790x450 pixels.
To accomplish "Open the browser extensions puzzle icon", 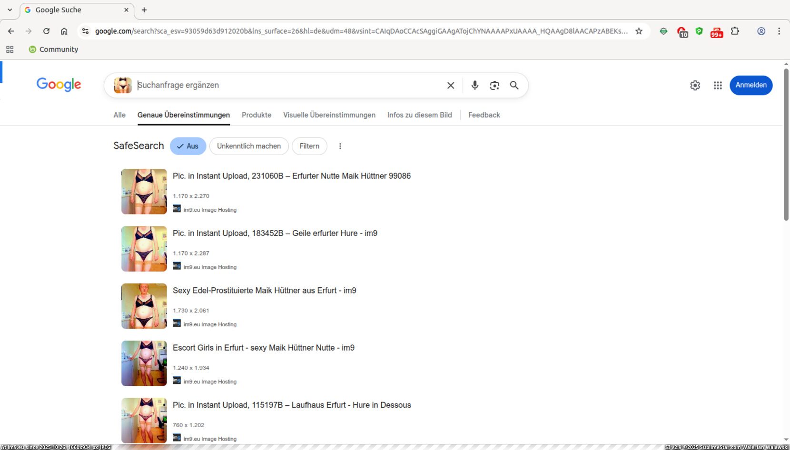I will (735, 31).
